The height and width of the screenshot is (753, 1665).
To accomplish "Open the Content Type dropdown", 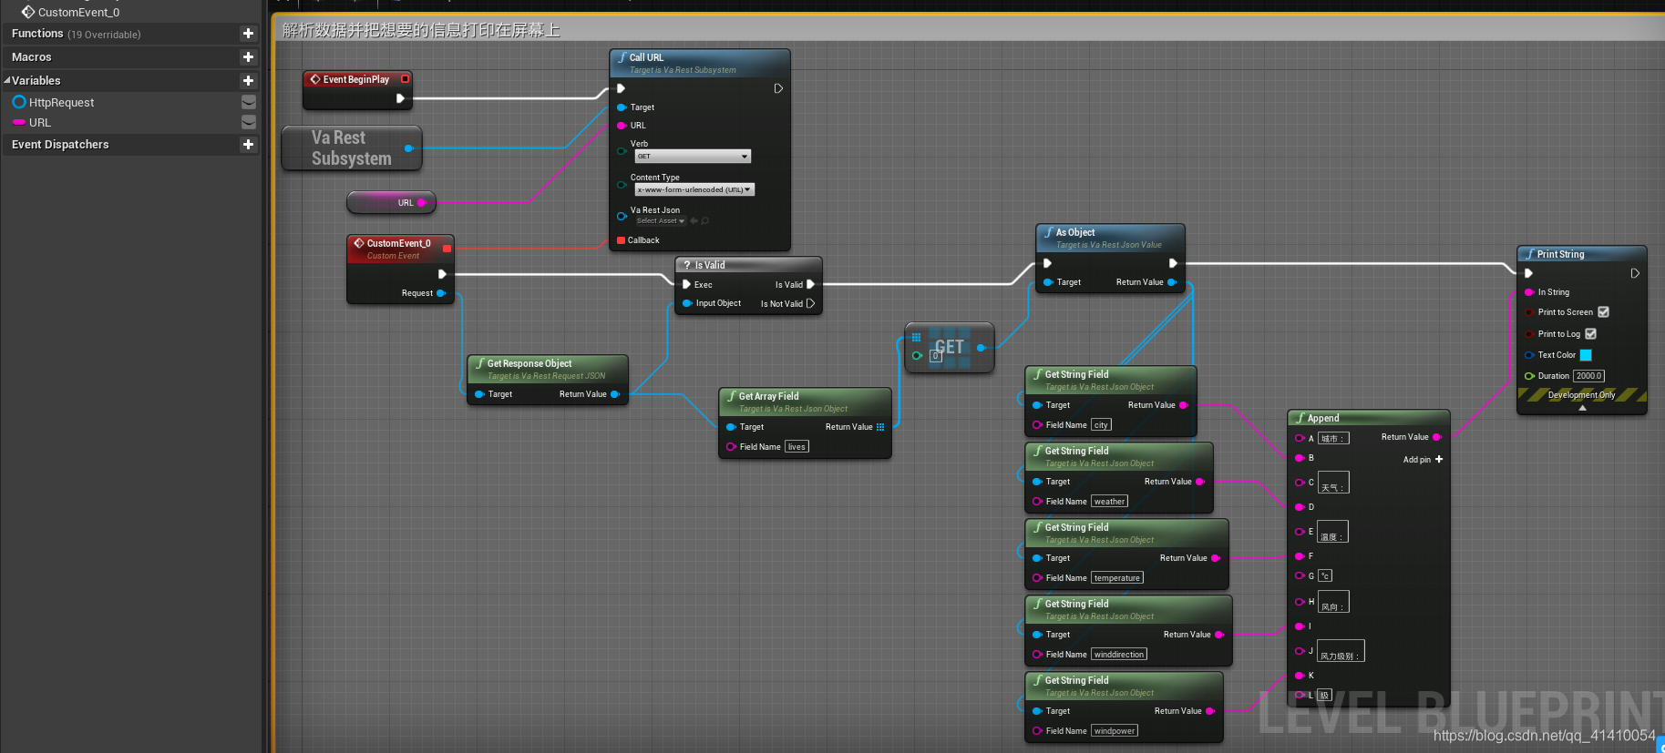I will pyautogui.click(x=694, y=190).
